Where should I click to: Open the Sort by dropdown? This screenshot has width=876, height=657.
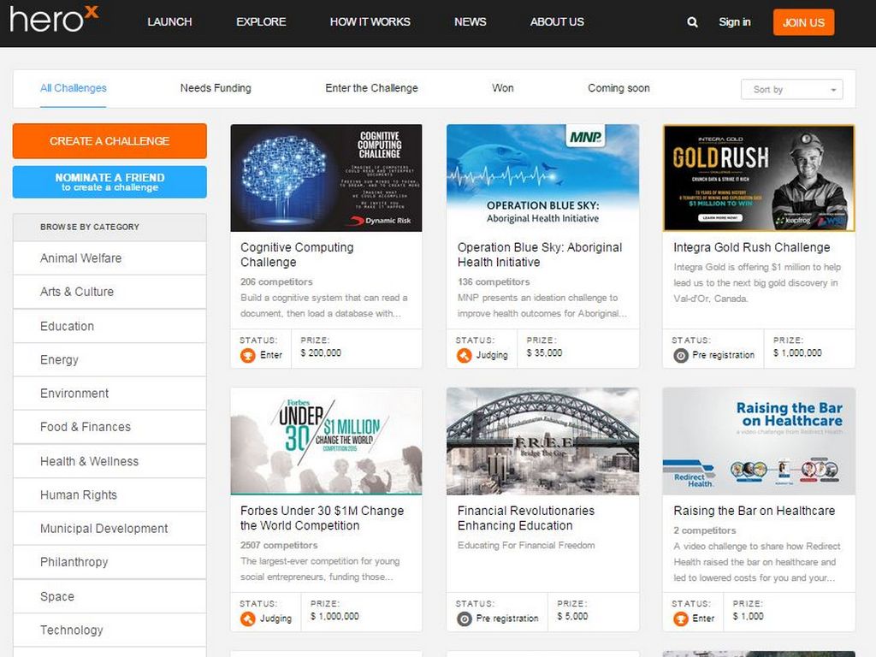point(791,90)
